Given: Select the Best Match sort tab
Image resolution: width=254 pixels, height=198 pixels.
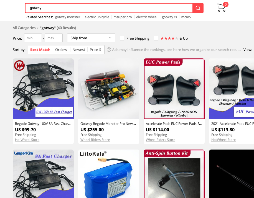Looking at the screenshot, I should tap(40, 50).
